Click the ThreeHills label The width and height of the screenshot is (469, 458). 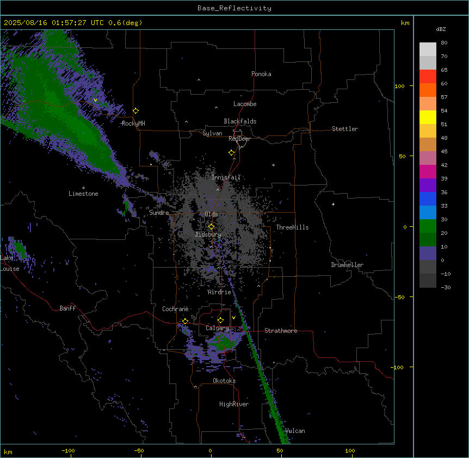[292, 227]
